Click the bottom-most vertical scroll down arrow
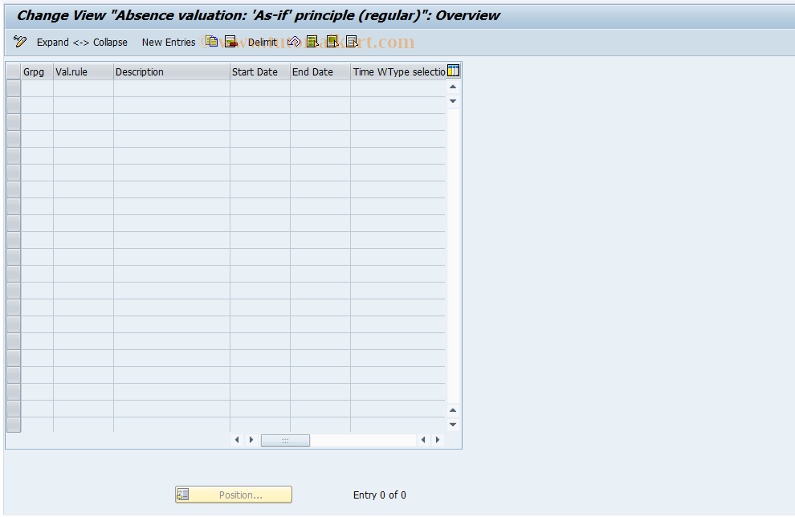The height and width of the screenshot is (517, 795). 453,425
